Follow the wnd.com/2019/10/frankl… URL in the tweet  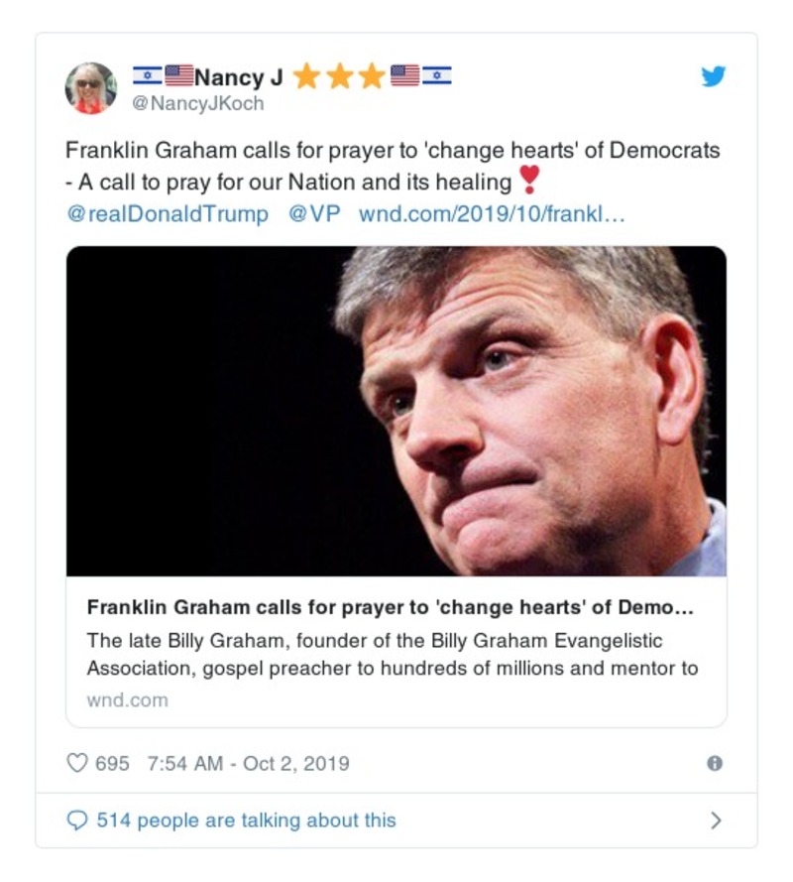point(492,214)
